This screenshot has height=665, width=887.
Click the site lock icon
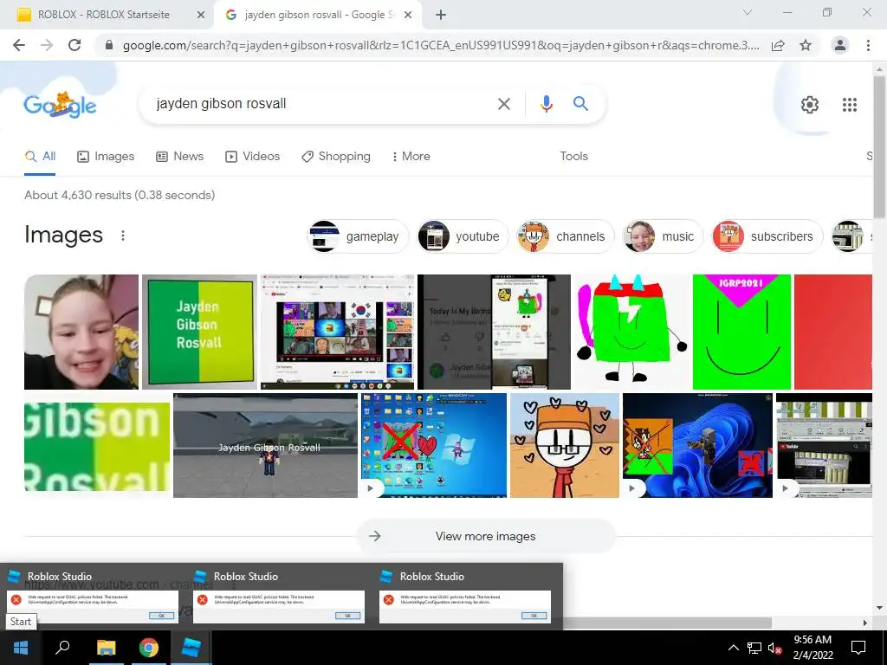(x=109, y=45)
